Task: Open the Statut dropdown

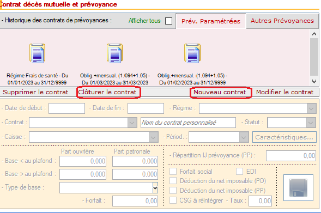Action: click(x=311, y=123)
